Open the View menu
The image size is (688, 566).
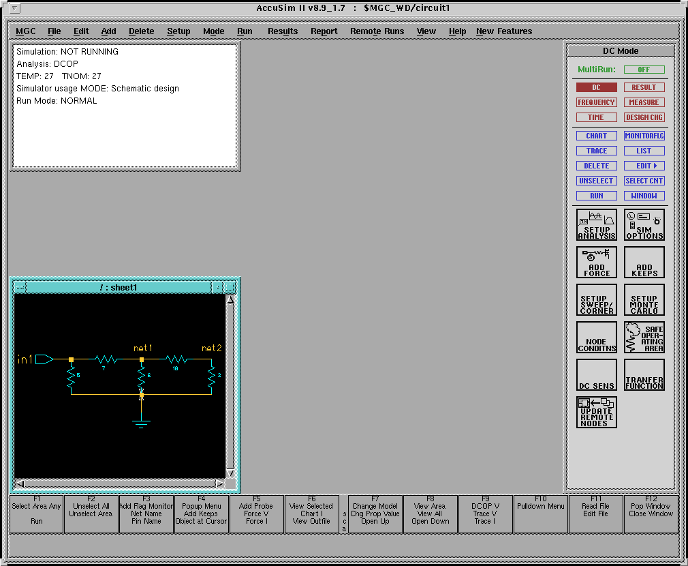pos(426,31)
